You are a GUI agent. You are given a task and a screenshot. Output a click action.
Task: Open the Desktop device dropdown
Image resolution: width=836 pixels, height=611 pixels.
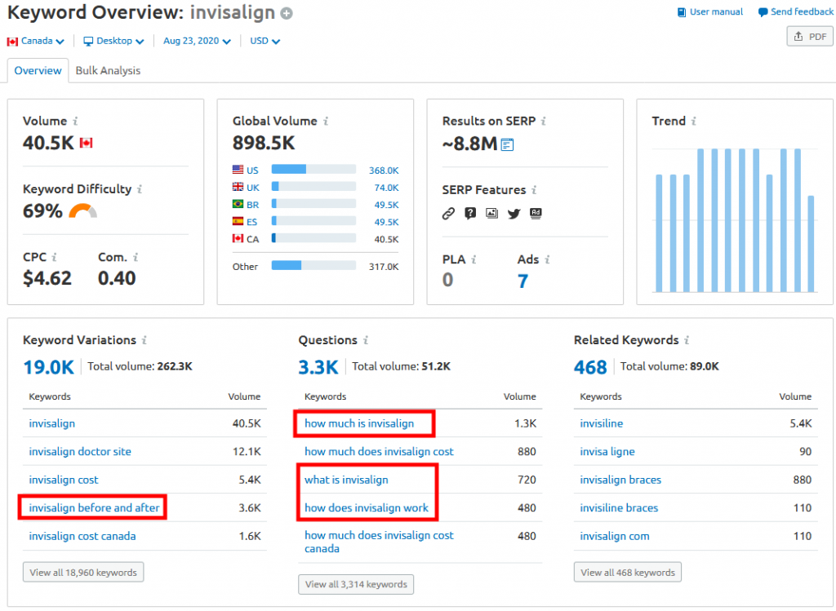pos(113,41)
